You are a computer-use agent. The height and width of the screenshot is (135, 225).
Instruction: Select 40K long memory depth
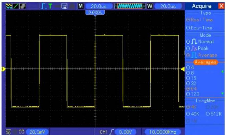[x=192, y=114]
